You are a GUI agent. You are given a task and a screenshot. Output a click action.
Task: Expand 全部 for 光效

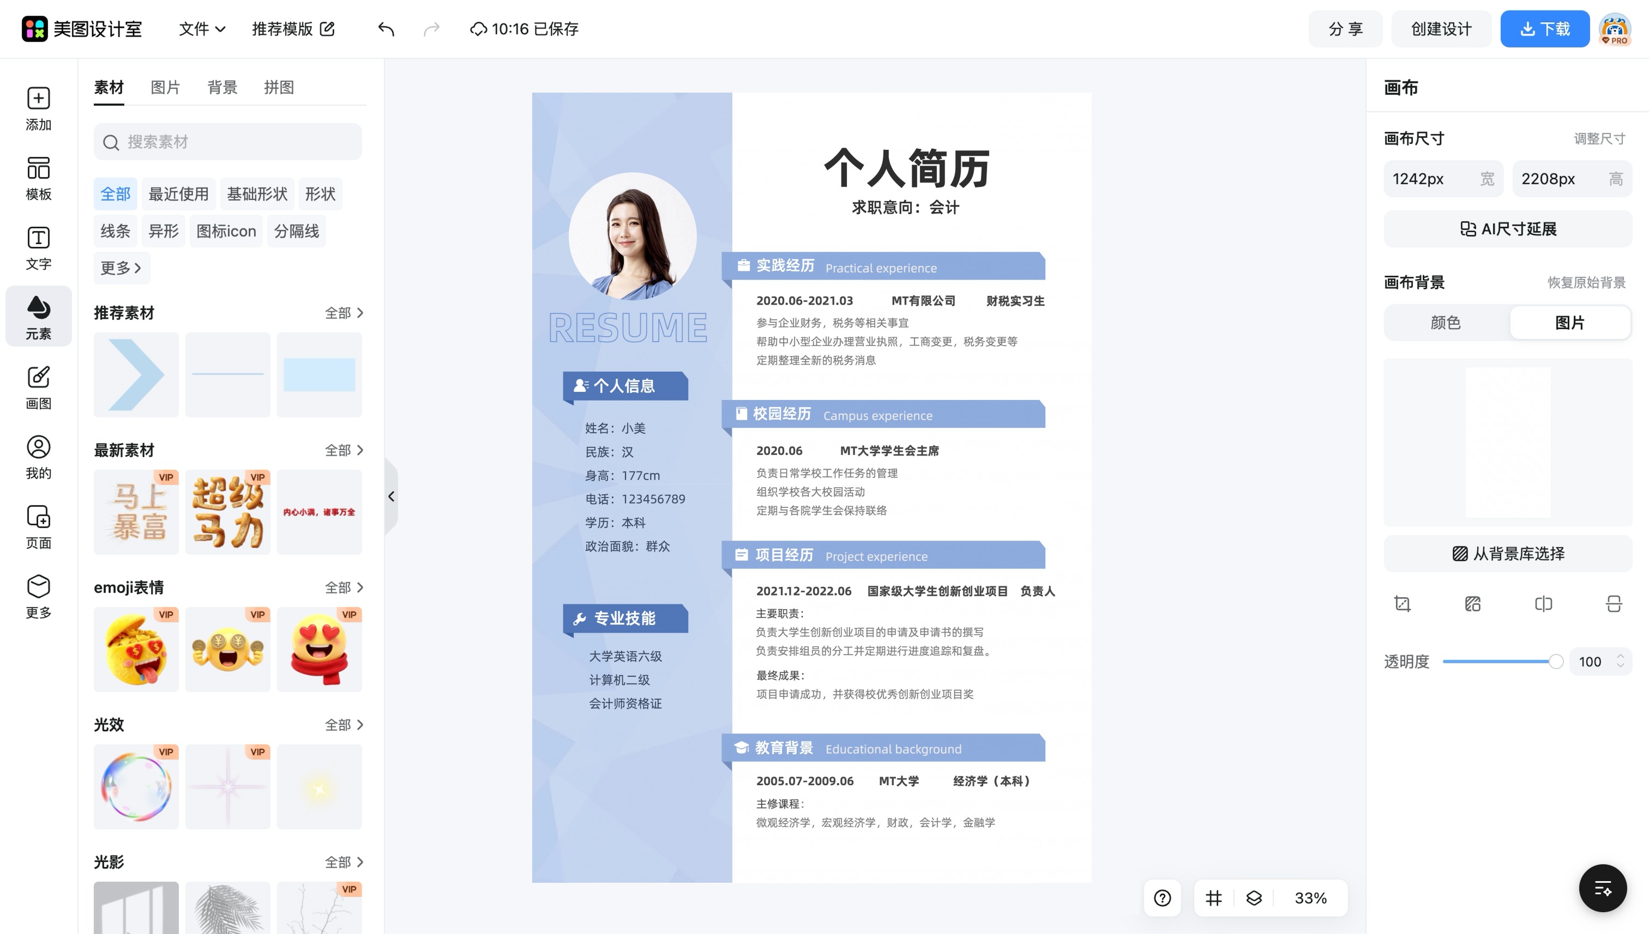[344, 725]
